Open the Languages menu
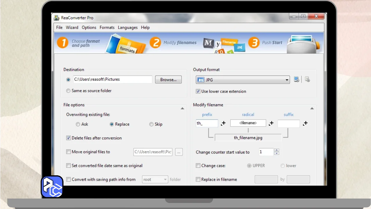Viewport: 371px width, 209px height. pyautogui.click(x=128, y=28)
